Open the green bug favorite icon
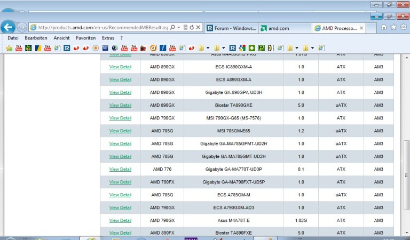The height and width of the screenshot is (240, 410). (x=28, y=48)
